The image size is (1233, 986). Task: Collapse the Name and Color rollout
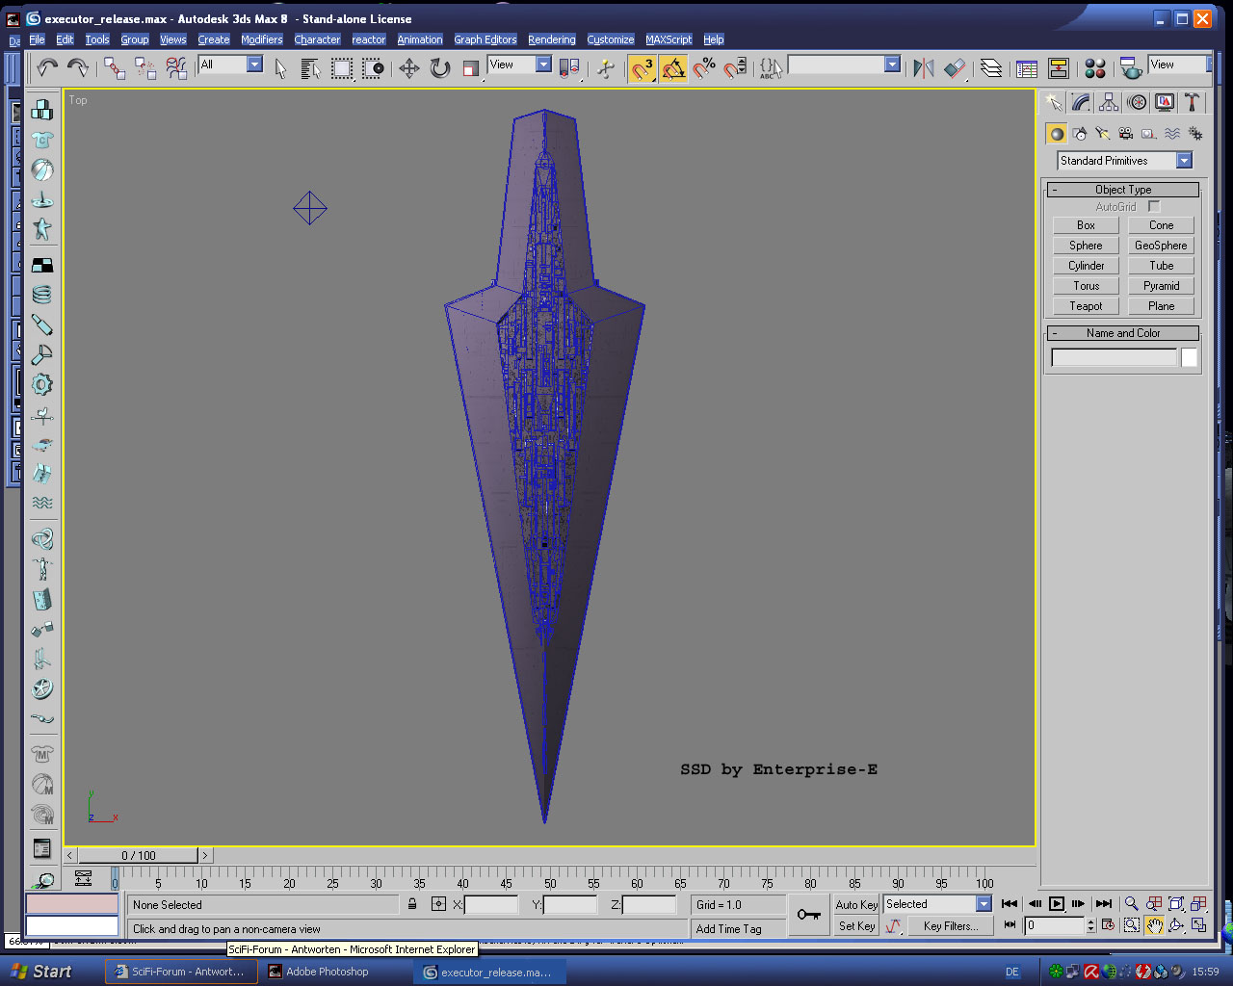(1123, 333)
